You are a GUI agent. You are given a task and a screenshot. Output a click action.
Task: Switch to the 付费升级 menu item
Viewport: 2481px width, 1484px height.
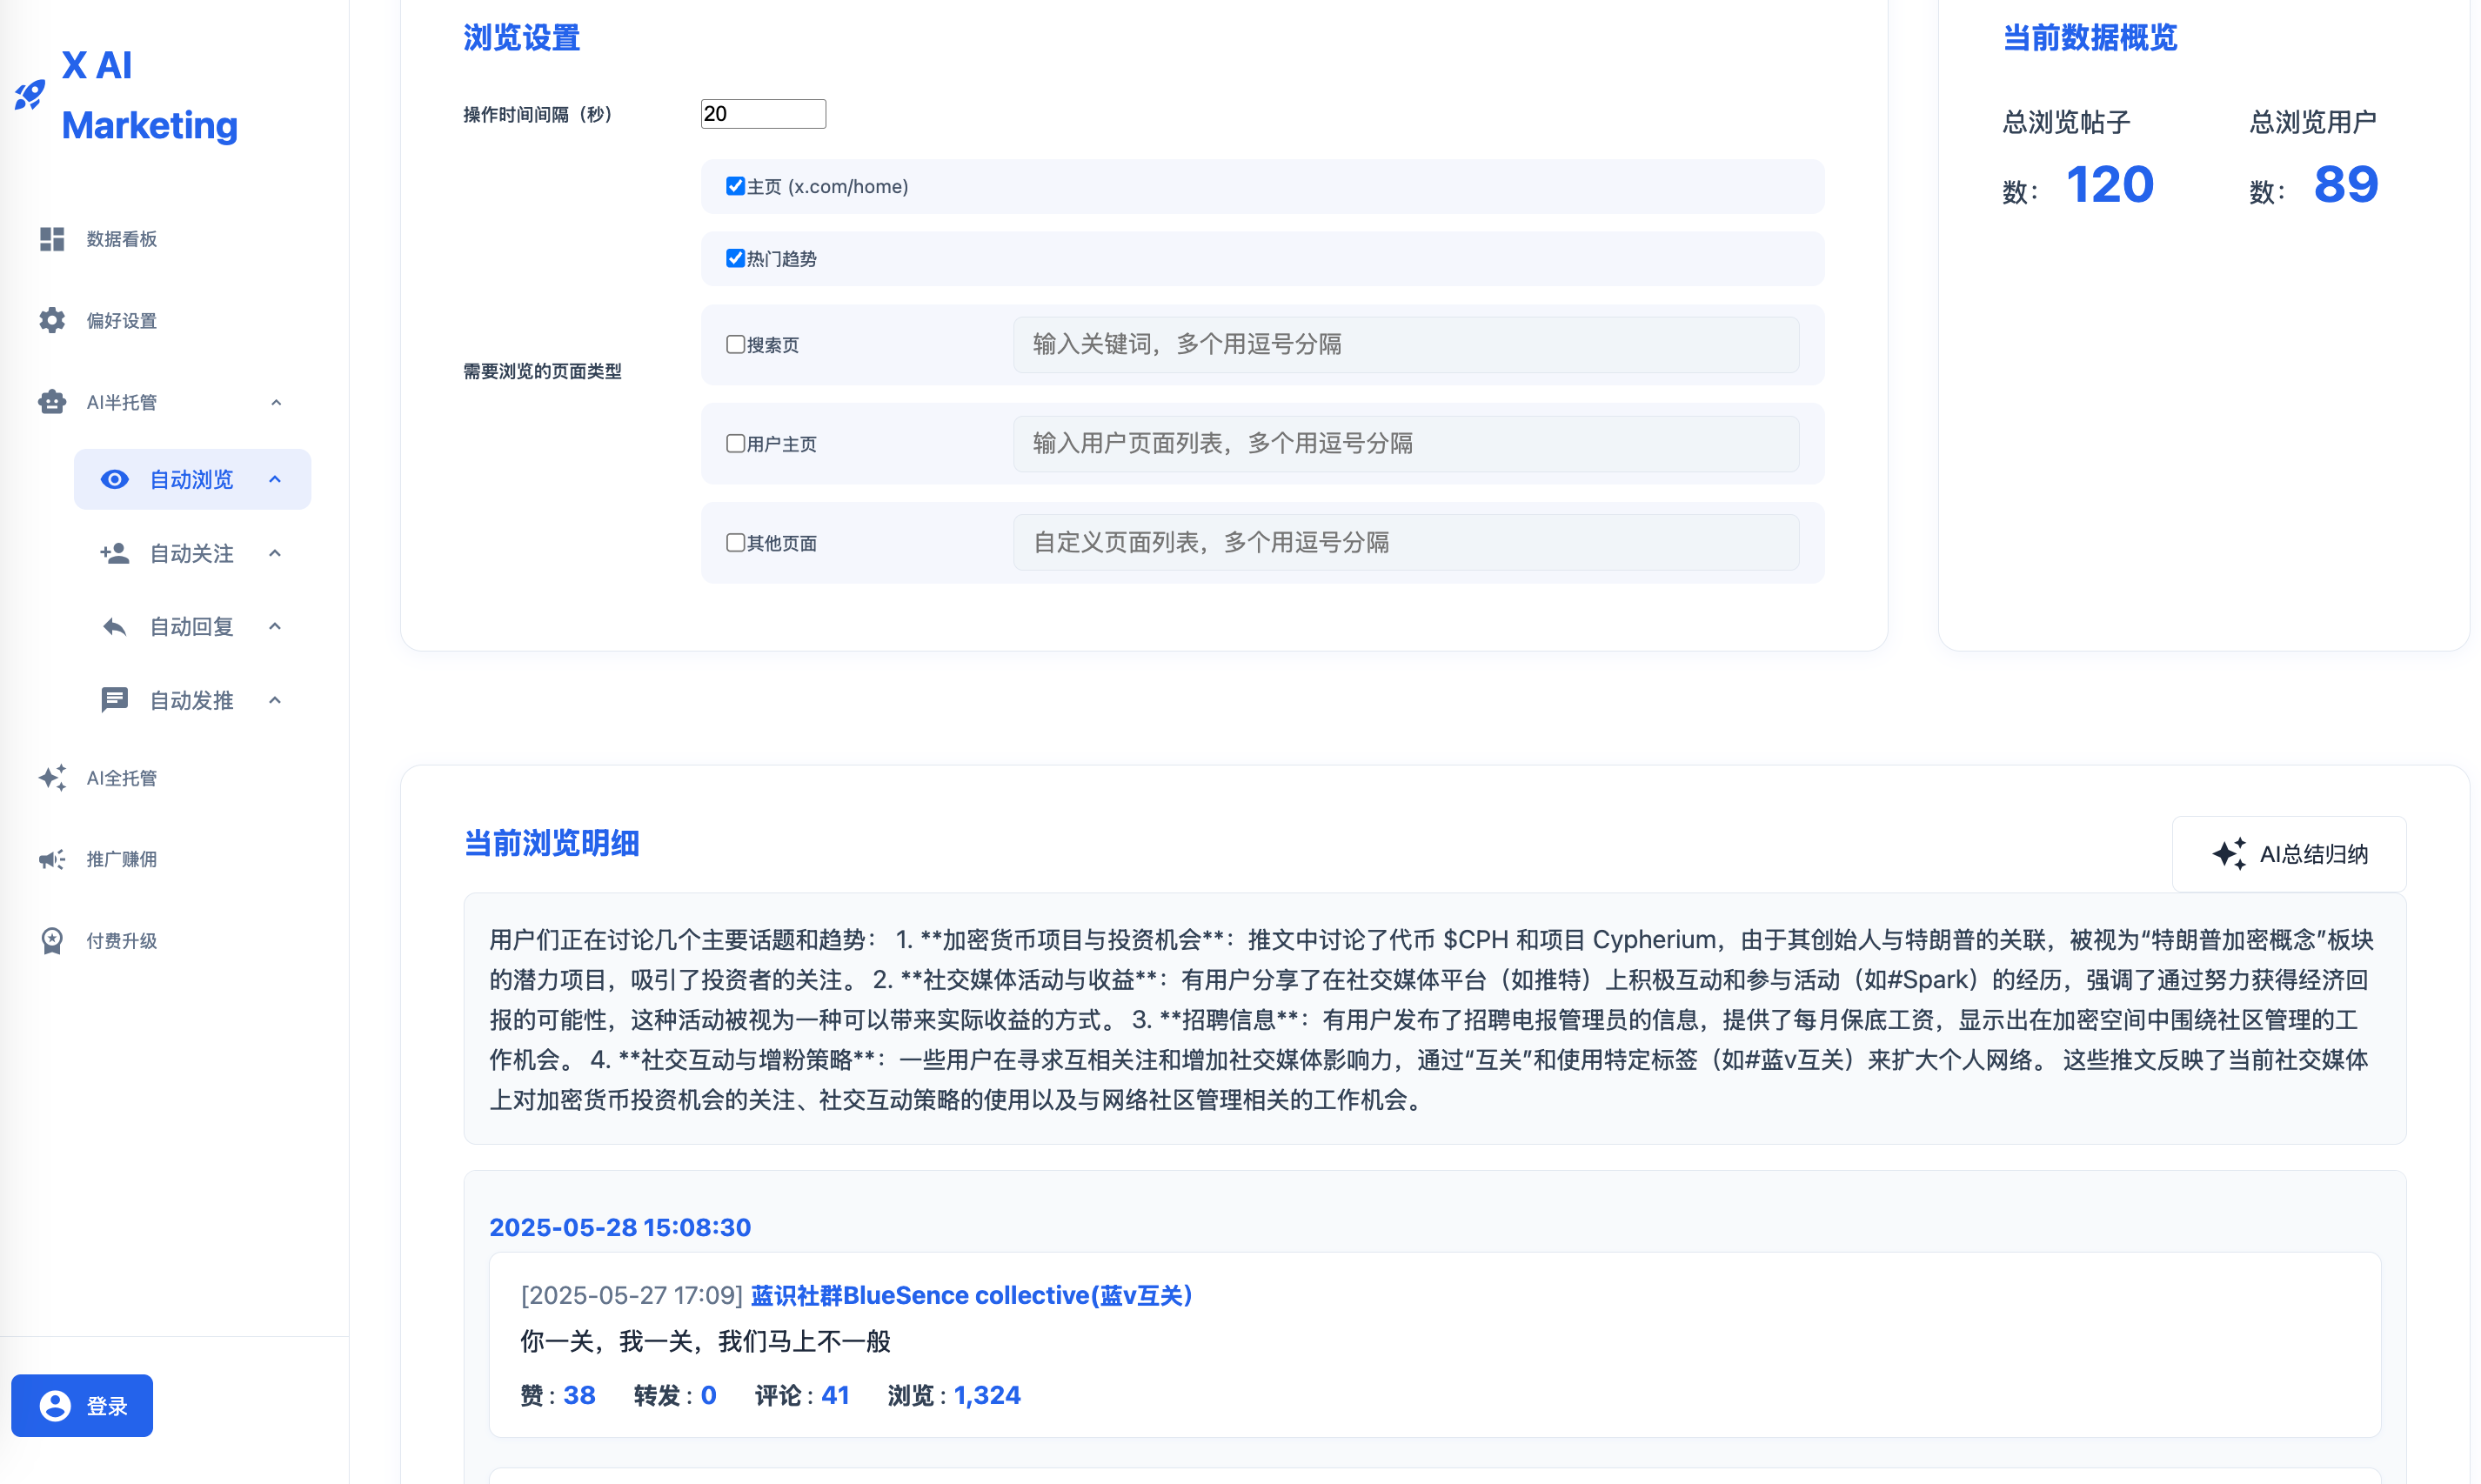tap(121, 939)
